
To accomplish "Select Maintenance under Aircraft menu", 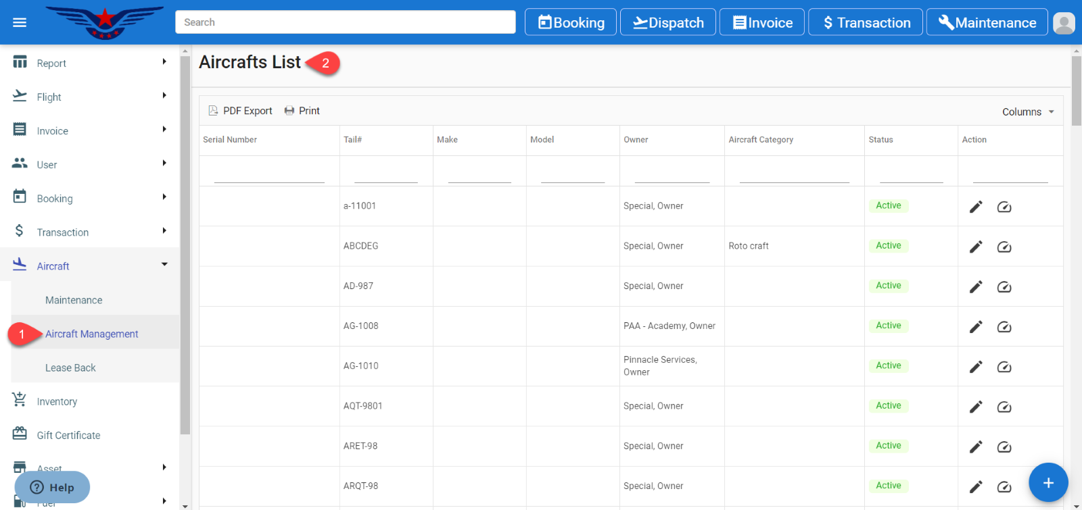I will pos(74,300).
